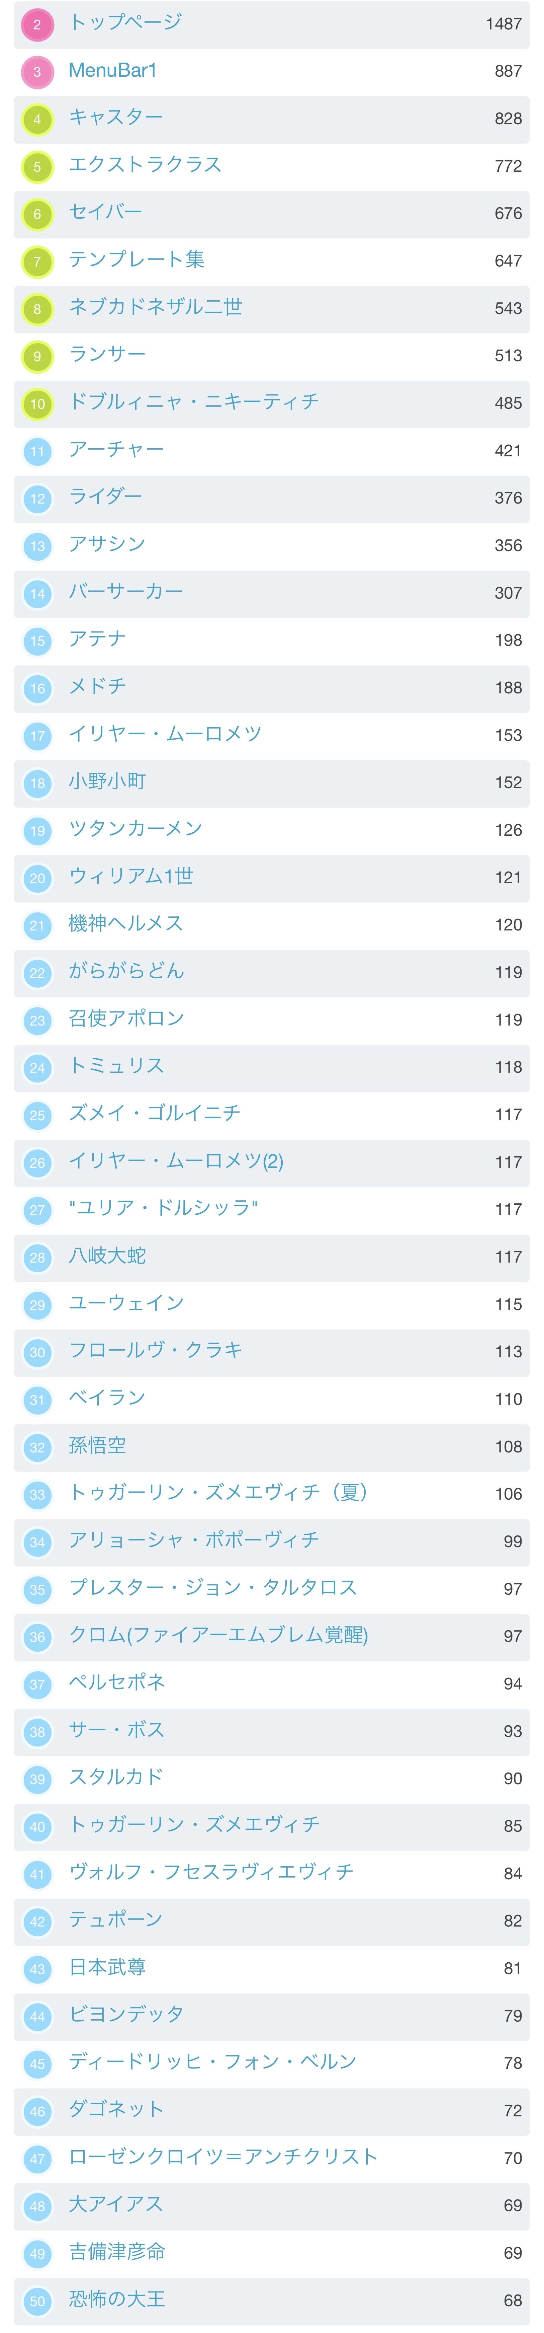Click the blue rank 11 badge
Viewport: 544px width, 2333px height.
click(37, 451)
